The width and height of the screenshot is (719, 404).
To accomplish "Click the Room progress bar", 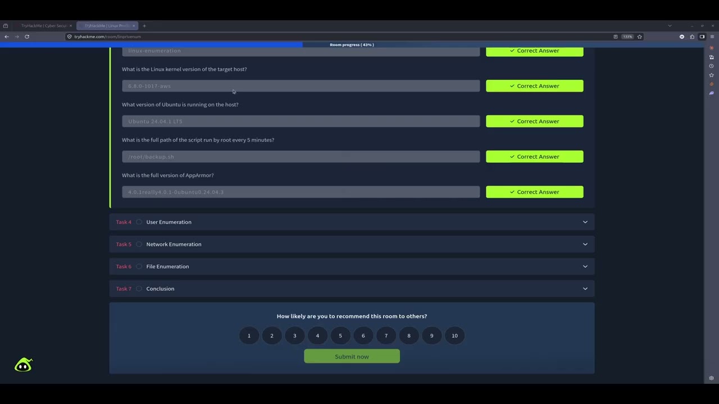I will (x=352, y=45).
